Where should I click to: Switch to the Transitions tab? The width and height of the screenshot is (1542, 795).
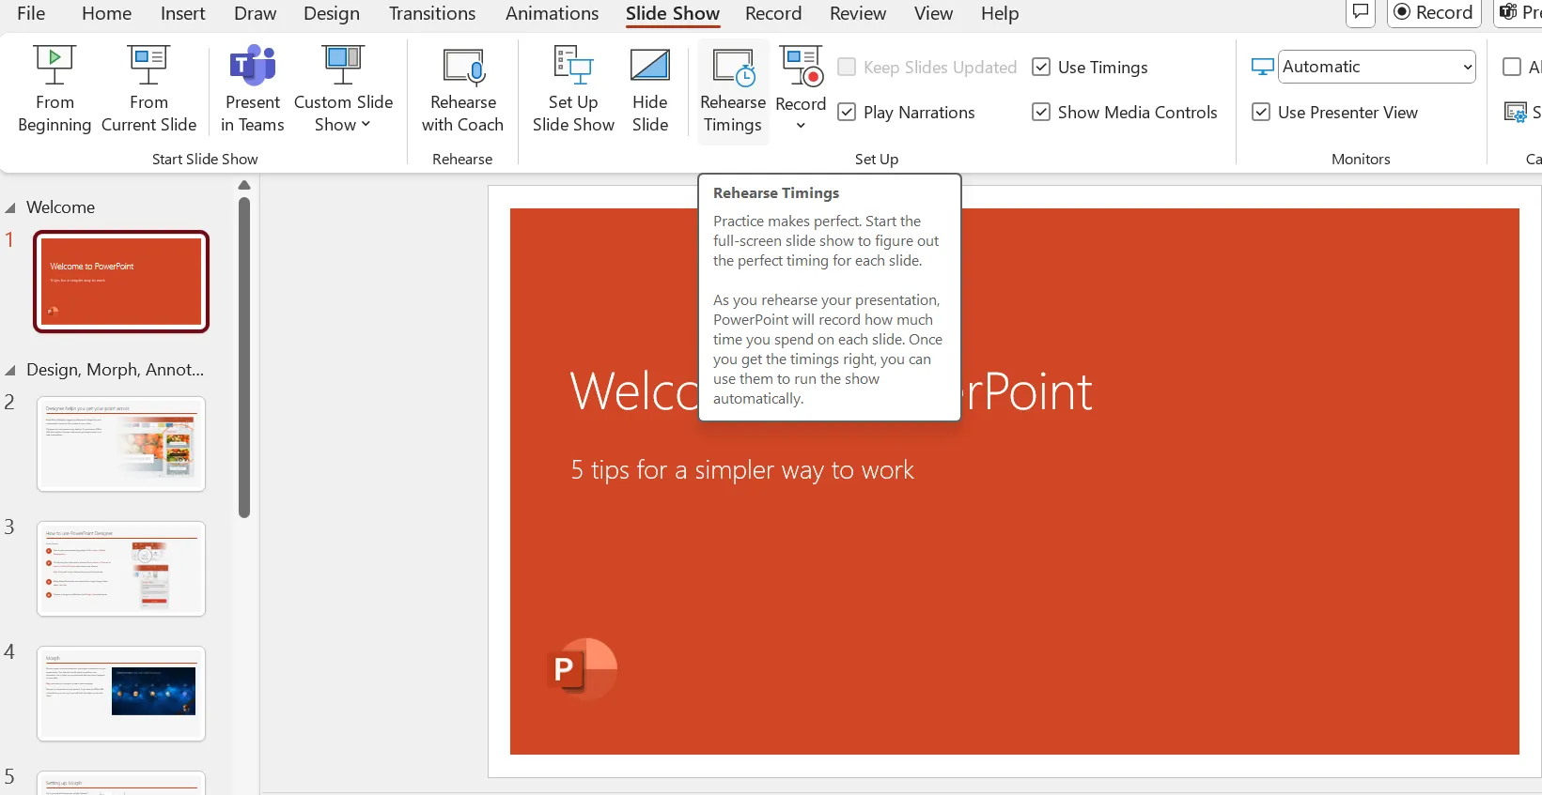point(432,13)
